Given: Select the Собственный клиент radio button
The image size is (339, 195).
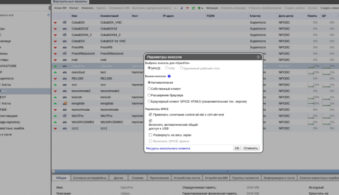Looking at the screenshot, I should coord(149,89).
